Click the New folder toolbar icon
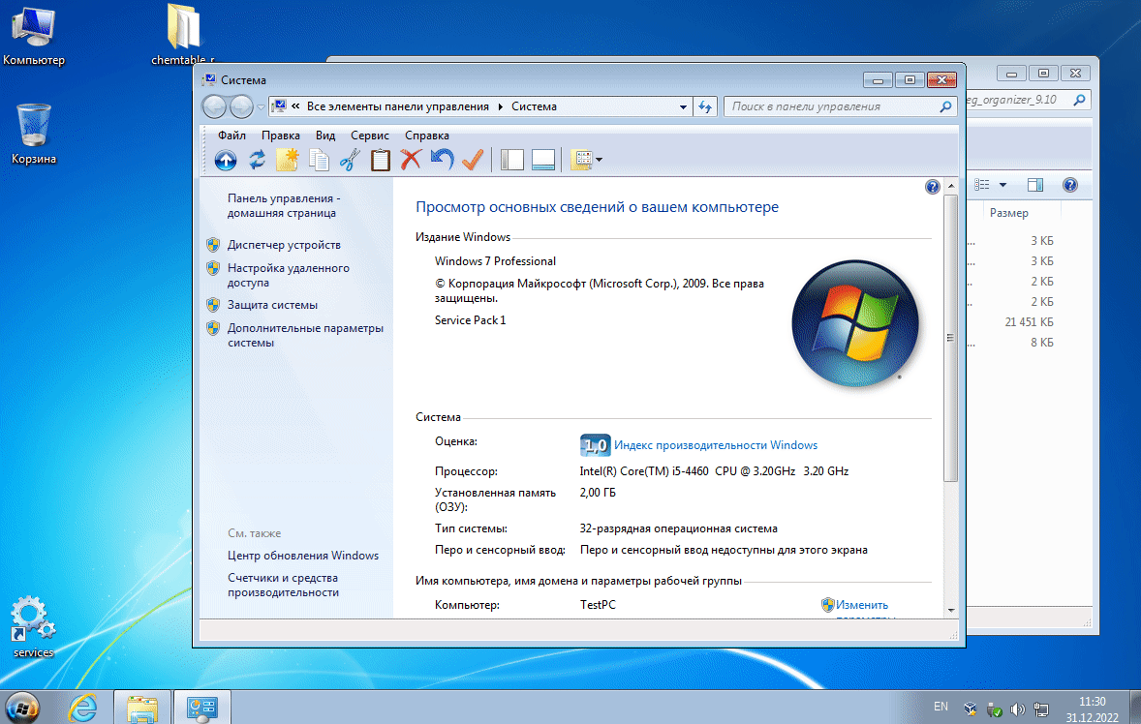 tap(288, 160)
